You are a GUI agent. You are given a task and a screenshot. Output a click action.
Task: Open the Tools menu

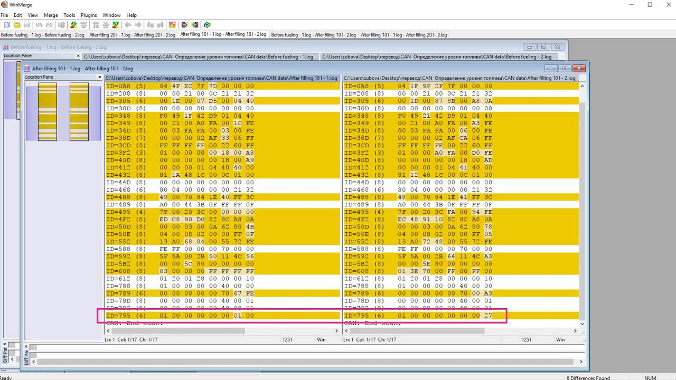(69, 15)
